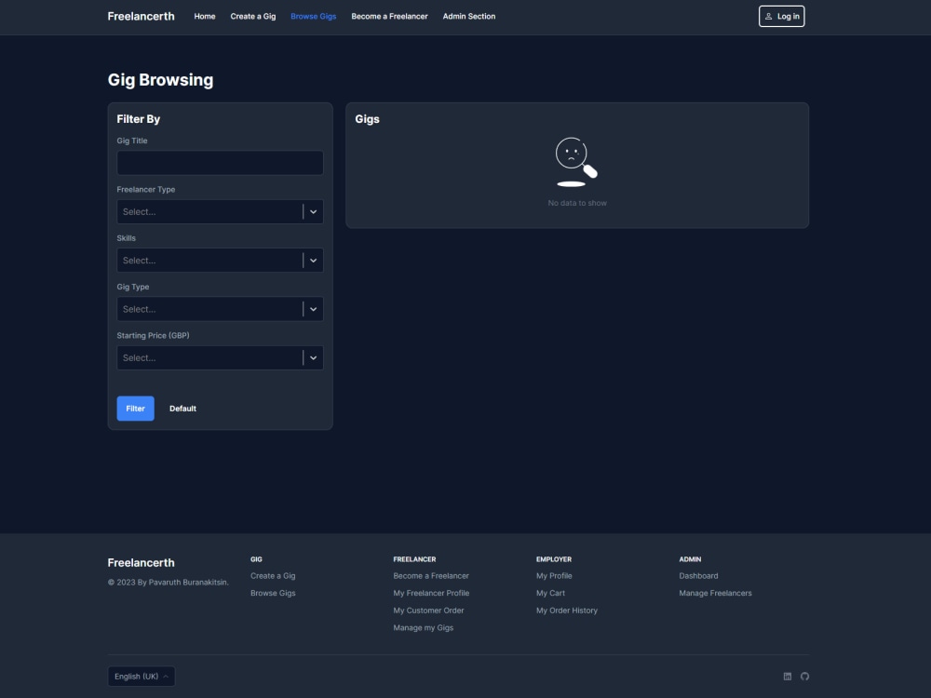Open the Starting Price (GBP) select box

pos(221,357)
